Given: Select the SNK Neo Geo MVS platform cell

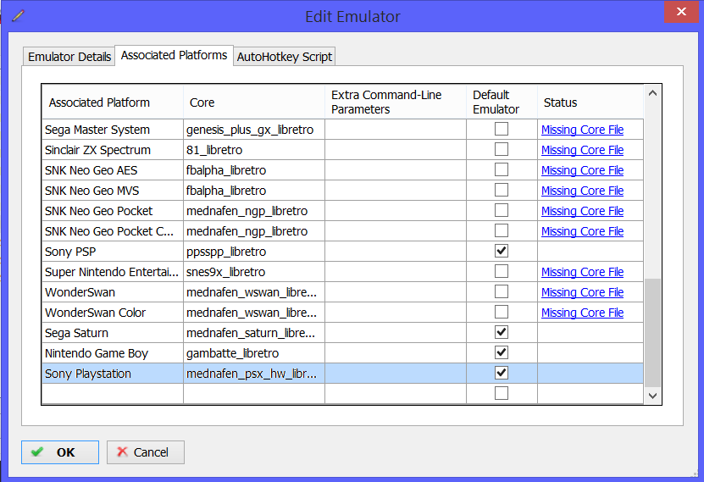Looking at the screenshot, I should click(113, 191).
